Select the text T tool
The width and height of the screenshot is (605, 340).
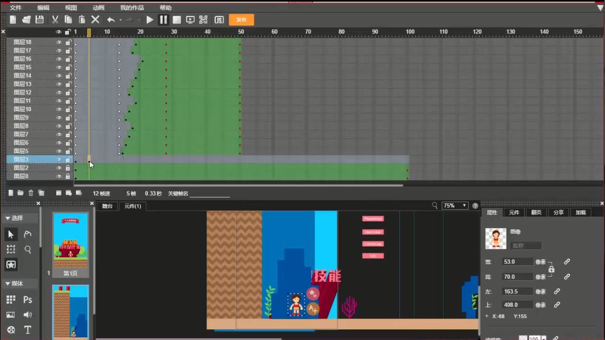pyautogui.click(x=28, y=330)
